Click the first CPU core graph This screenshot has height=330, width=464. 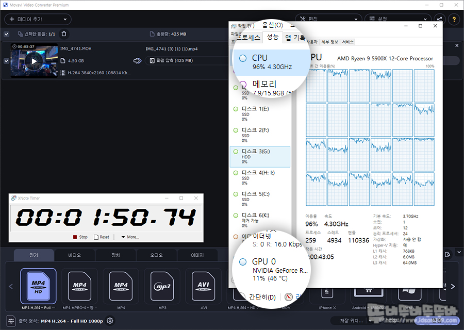coord(316,86)
